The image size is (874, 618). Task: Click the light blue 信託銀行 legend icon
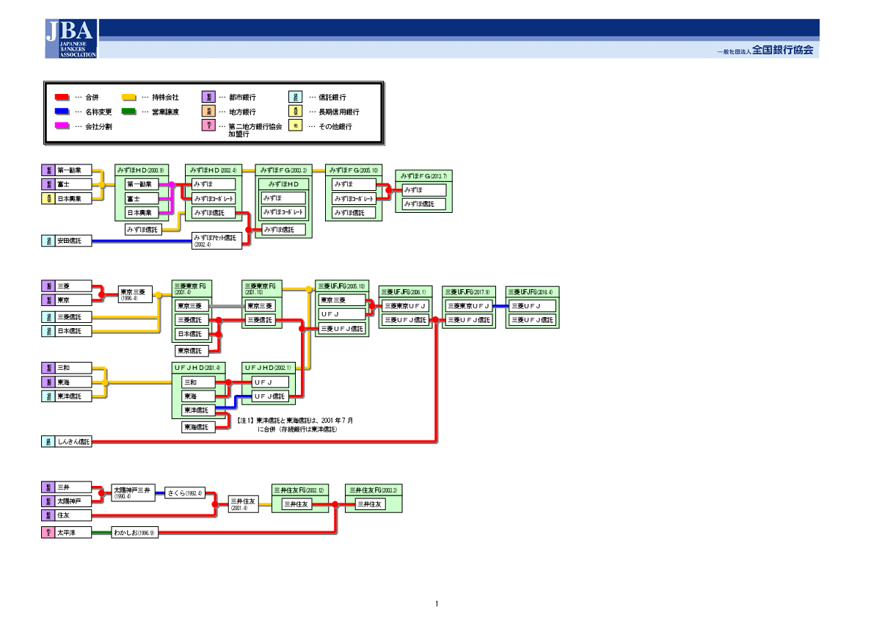pos(295,97)
